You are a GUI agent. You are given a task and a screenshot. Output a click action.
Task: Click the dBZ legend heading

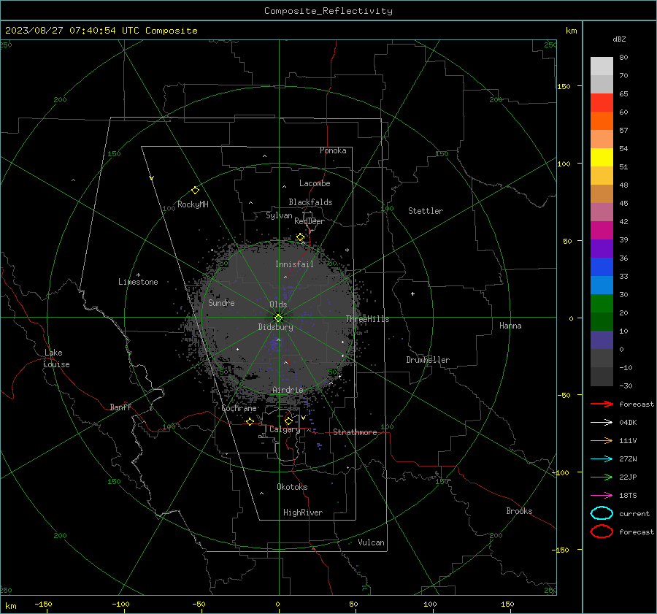(x=619, y=39)
